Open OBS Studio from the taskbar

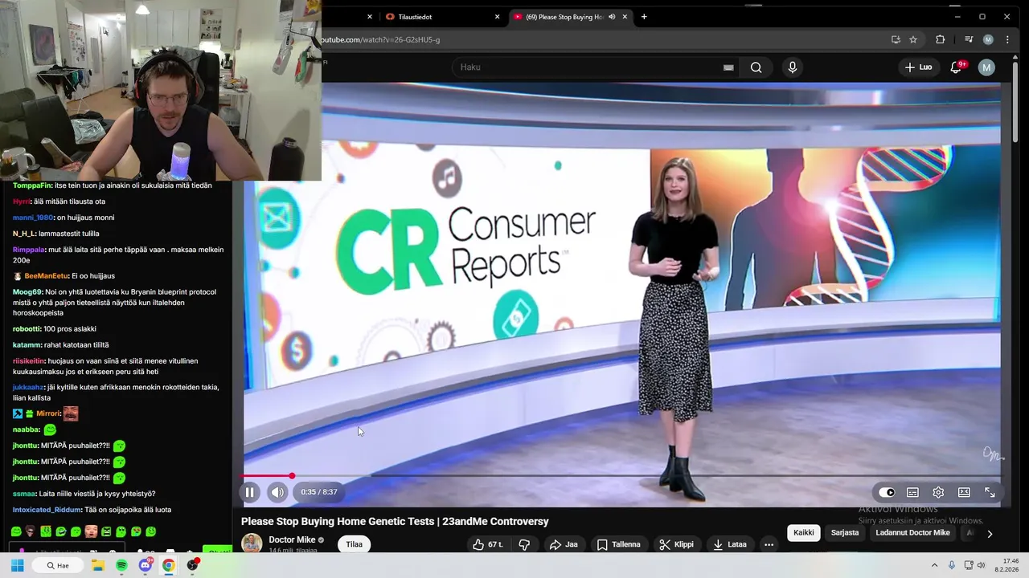coord(192,565)
